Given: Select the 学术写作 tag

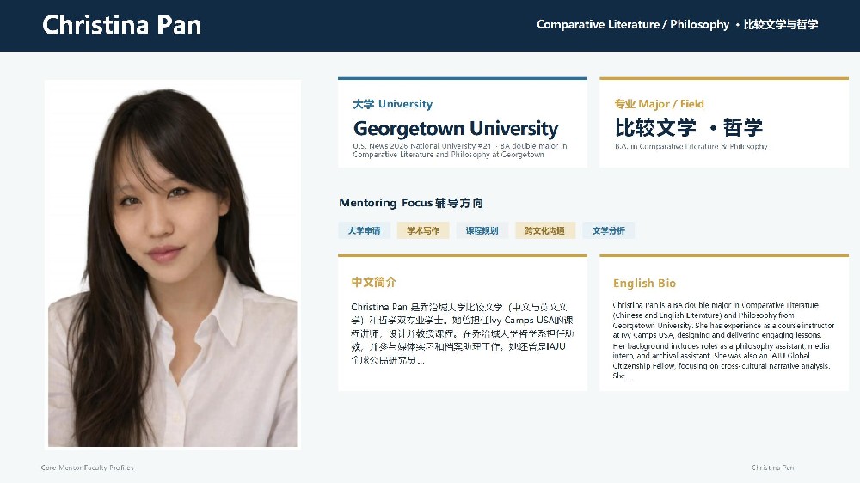Looking at the screenshot, I should (x=423, y=231).
